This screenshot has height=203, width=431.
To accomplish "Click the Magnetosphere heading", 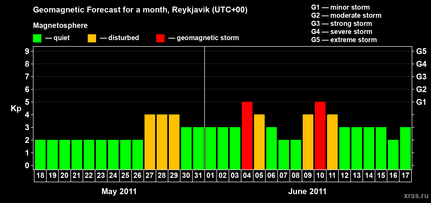I will [60, 25].
